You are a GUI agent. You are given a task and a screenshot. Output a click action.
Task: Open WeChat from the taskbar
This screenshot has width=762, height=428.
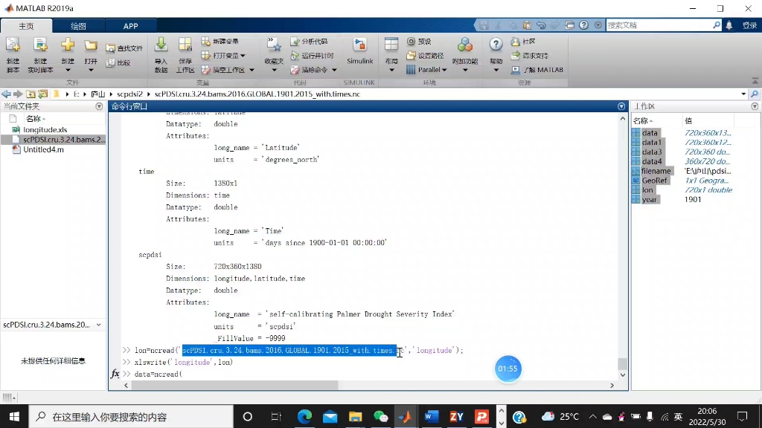(380, 416)
